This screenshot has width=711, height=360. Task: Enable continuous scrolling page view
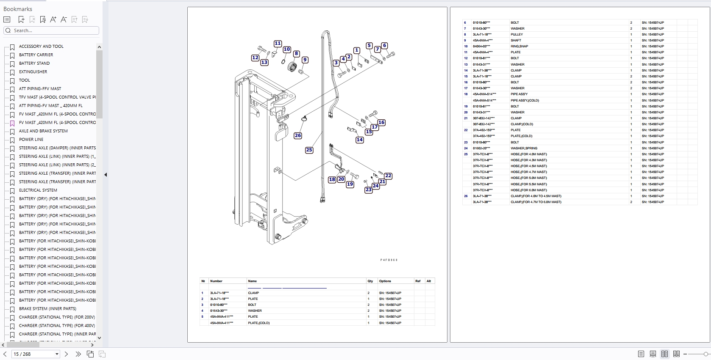tap(653, 354)
